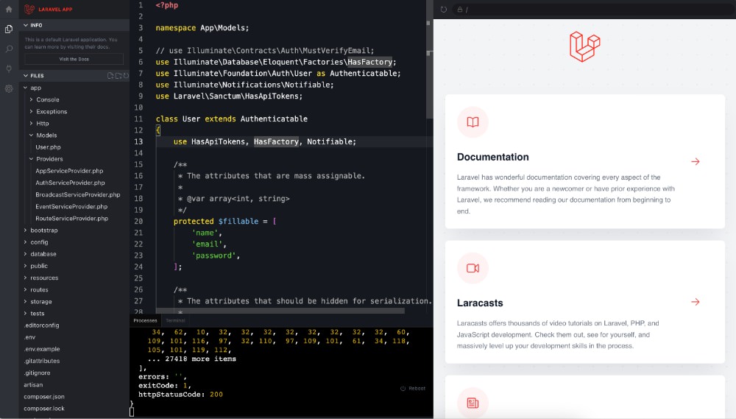The height and width of the screenshot is (419, 736).
Task: Go to the home icon in sidebar
Action: (x=9, y=9)
